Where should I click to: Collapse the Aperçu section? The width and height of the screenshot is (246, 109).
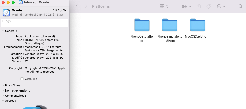(x=3, y=101)
